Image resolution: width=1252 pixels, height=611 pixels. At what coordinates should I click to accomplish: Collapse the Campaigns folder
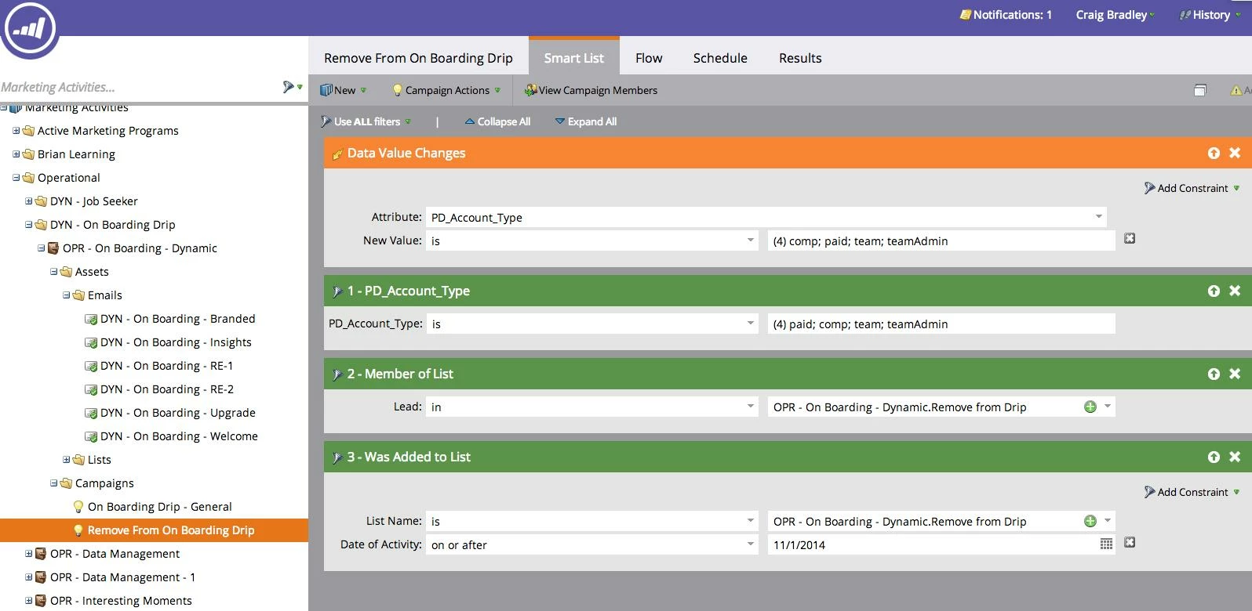tap(54, 483)
